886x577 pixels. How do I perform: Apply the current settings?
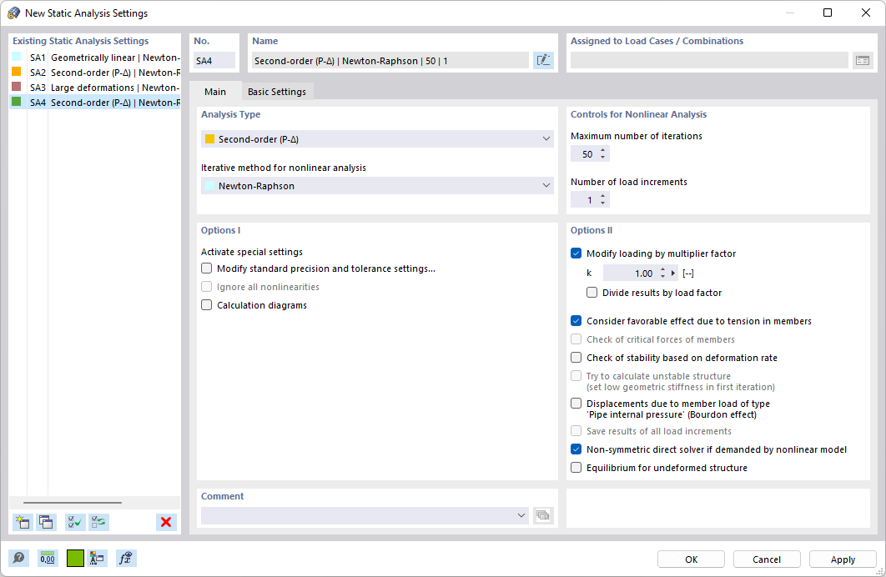(843, 559)
